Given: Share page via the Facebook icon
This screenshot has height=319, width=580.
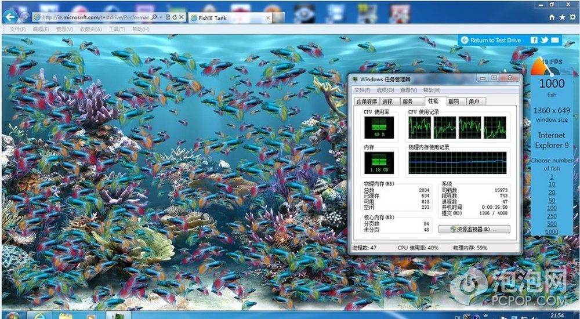Looking at the screenshot, I should [x=534, y=40].
